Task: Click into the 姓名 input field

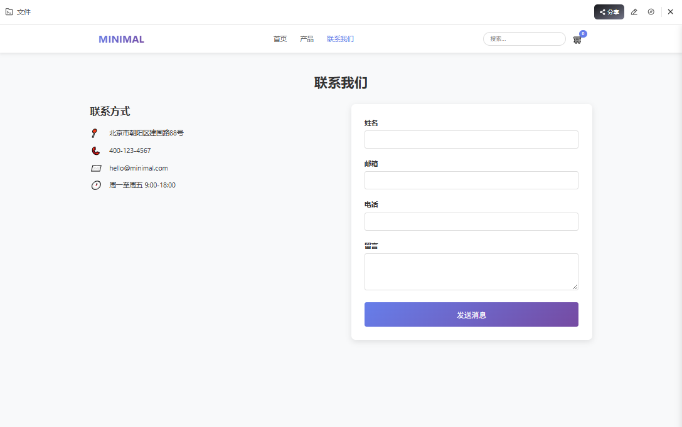Action: 471,139
